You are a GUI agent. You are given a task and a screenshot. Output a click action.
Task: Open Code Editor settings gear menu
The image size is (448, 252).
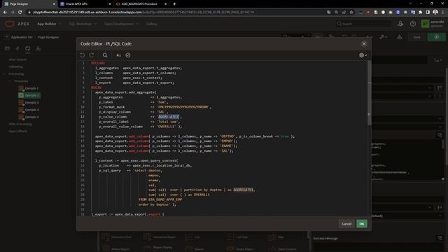363,55
